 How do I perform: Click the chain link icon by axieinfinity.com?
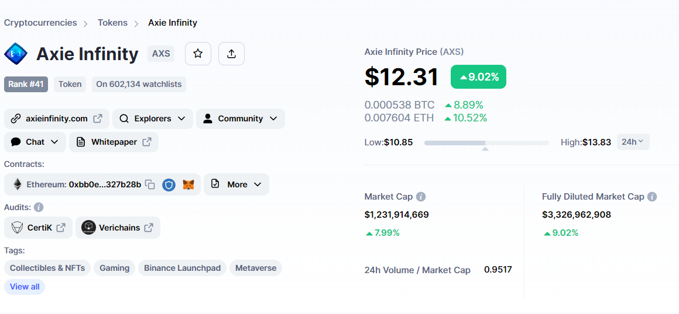[16, 118]
